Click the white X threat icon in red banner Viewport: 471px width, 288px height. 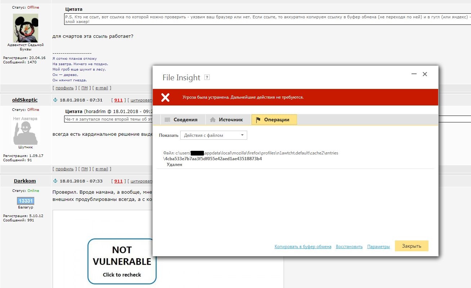pos(165,97)
